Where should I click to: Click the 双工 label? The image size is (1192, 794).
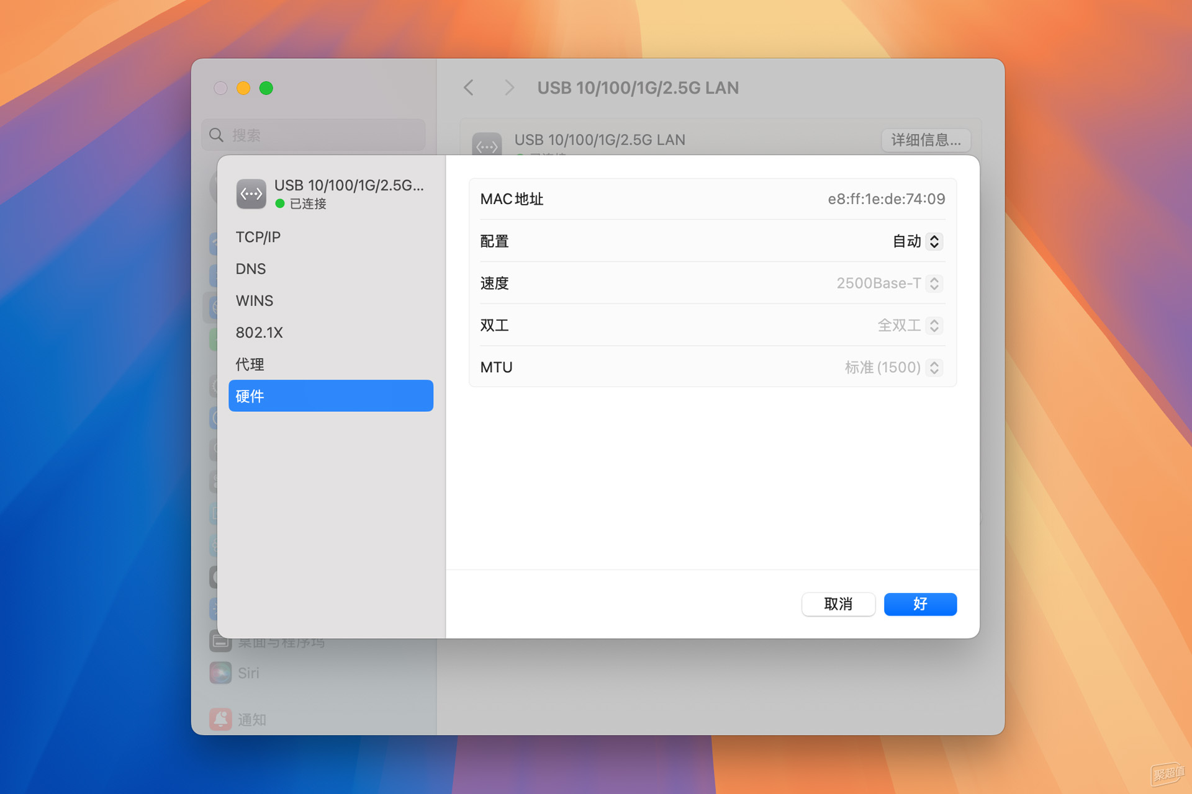pos(494,325)
